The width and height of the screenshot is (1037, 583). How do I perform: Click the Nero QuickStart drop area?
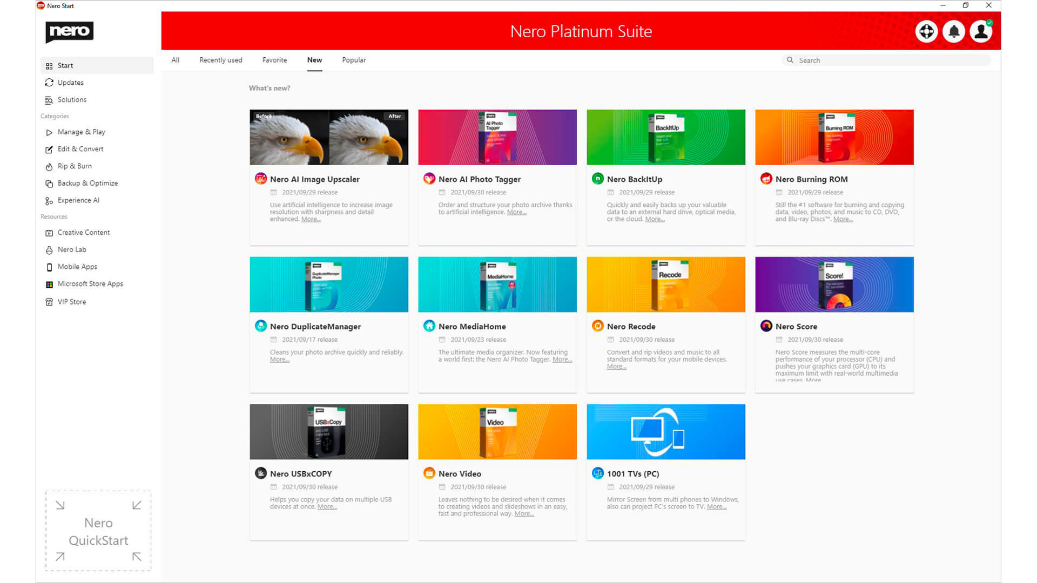click(x=98, y=531)
